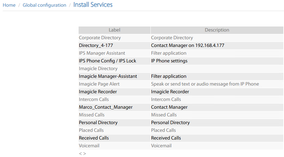Open IPS Phone Config / IPS Lock
The height and width of the screenshot is (157, 284).
coord(107,61)
